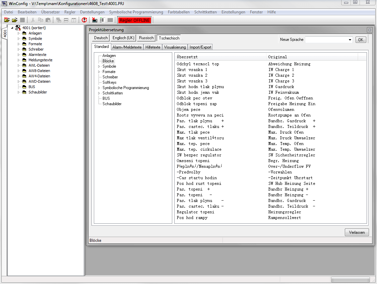Expand Symbole in the translation dialog tree
The image size is (377, 284).
pos(99,66)
